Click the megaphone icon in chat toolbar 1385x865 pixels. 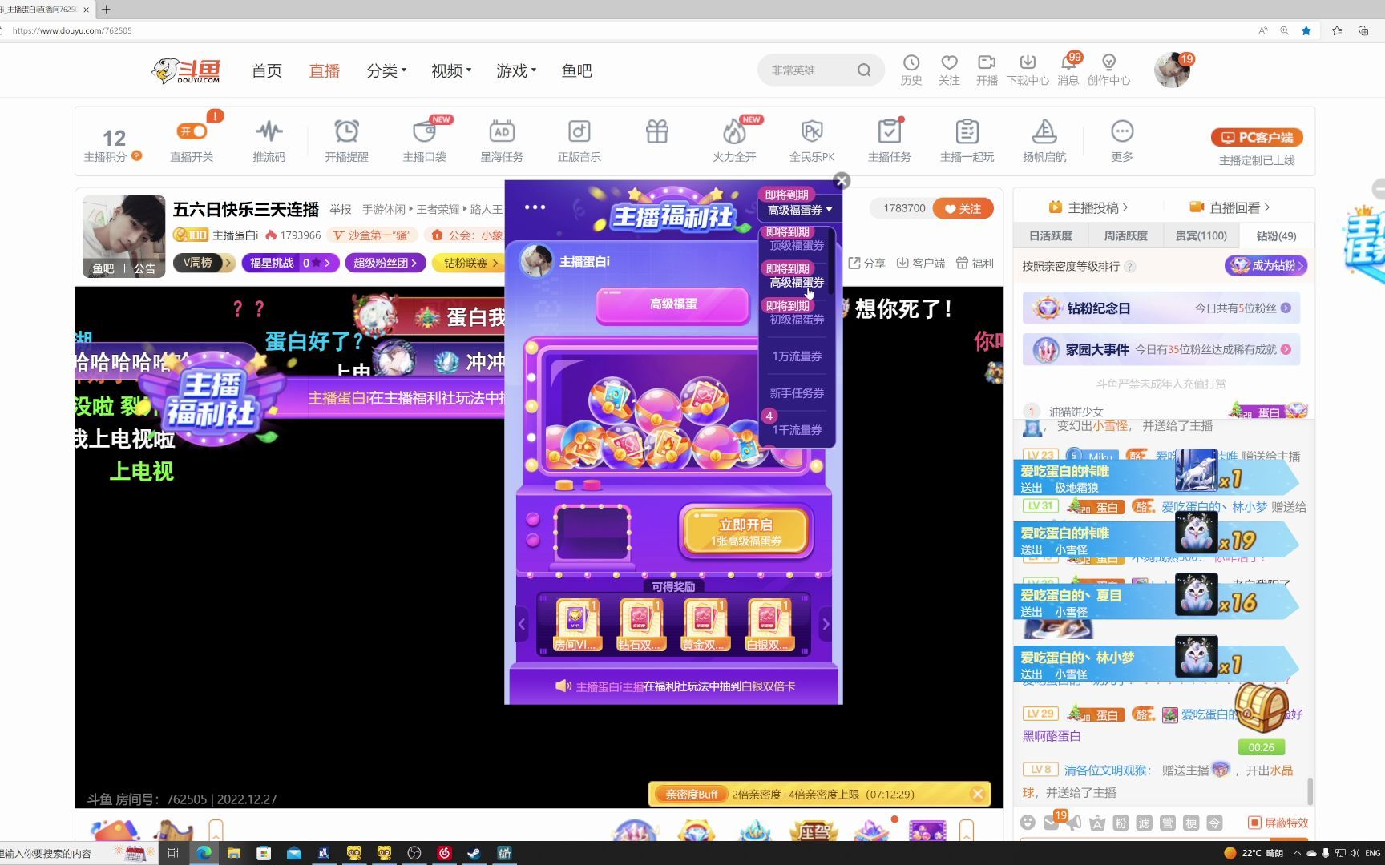[1074, 823]
